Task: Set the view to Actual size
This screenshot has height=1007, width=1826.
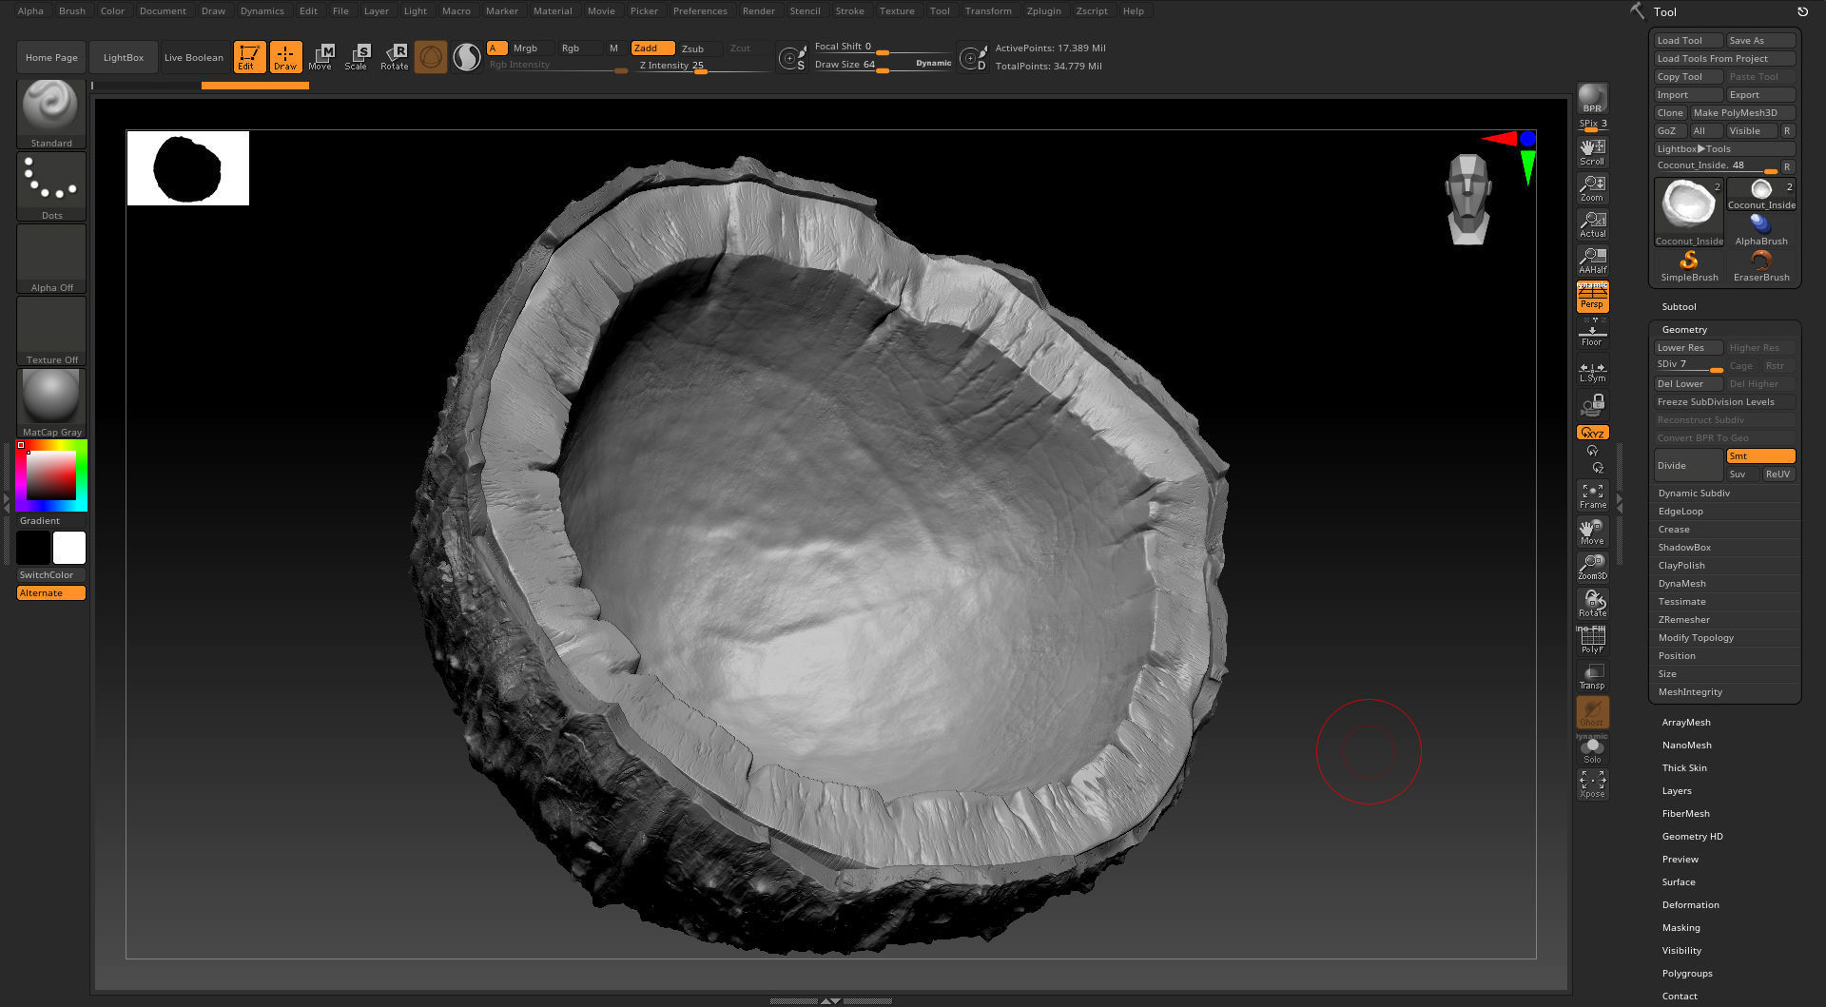Action: [1592, 224]
